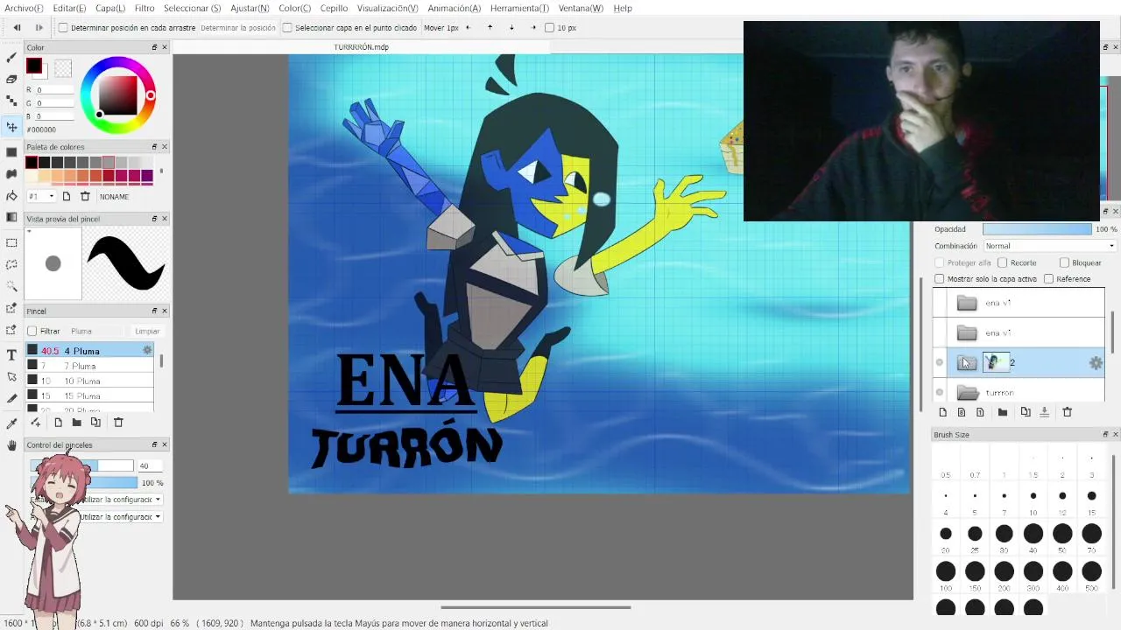This screenshot has width=1121, height=630.
Task: Open the Ventana menu
Action: click(x=581, y=8)
